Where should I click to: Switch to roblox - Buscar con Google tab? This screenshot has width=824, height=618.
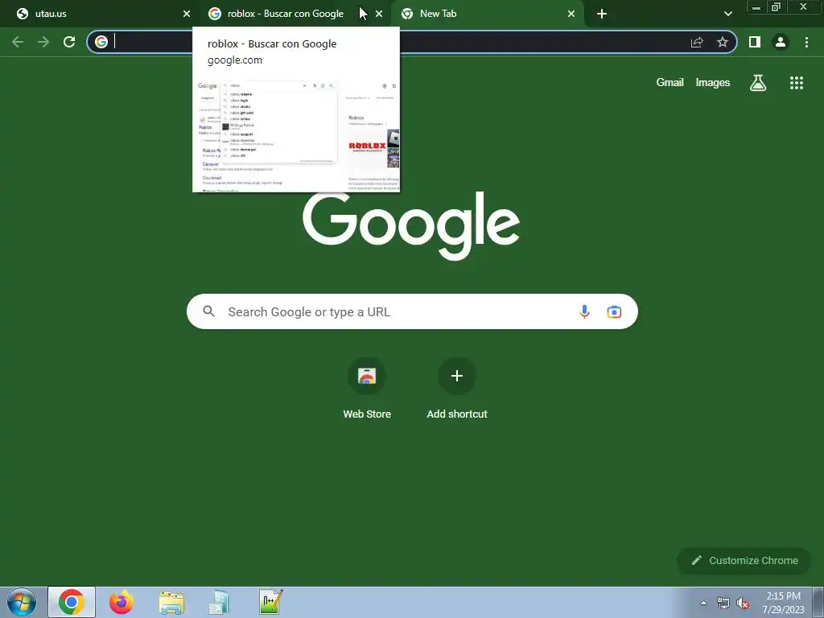[x=295, y=14]
